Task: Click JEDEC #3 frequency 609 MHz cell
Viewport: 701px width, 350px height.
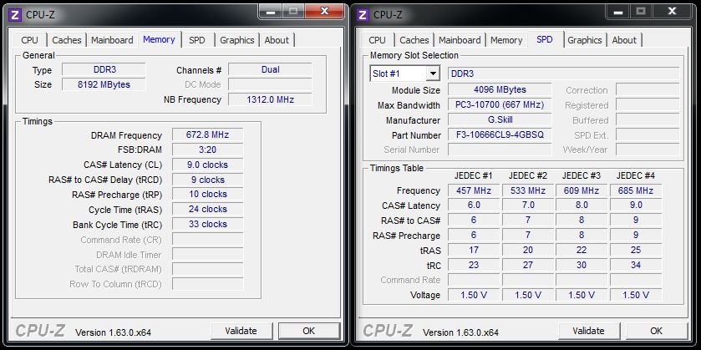Action: (x=582, y=190)
